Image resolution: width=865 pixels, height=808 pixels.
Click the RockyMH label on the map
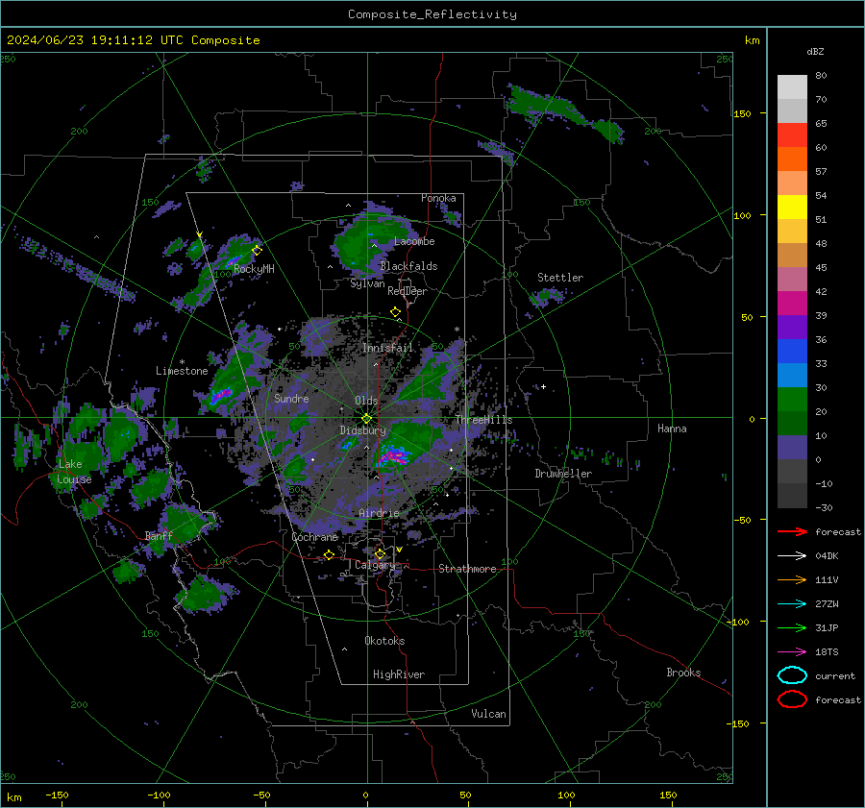(254, 269)
